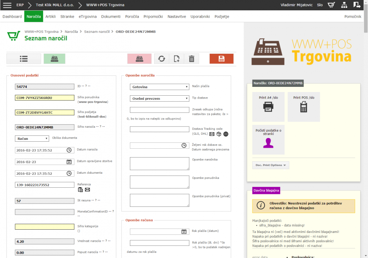Click Počisti podatke o stranki button
This screenshot has width=368, height=258.
[x=268, y=139]
